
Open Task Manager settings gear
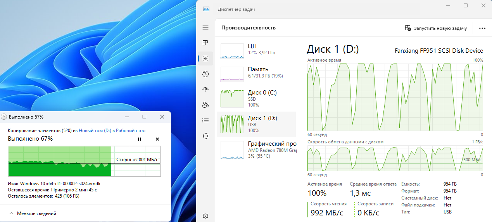tap(205, 216)
